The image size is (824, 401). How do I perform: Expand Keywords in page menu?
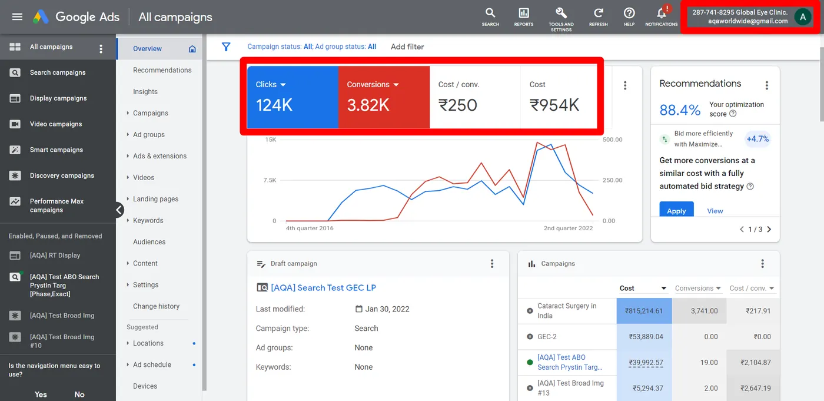point(128,220)
